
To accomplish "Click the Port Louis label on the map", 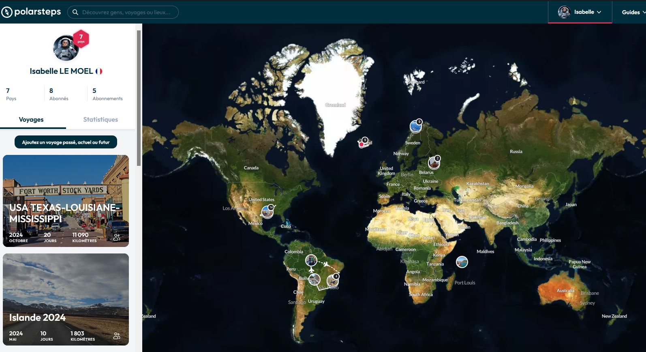I will pos(465,283).
